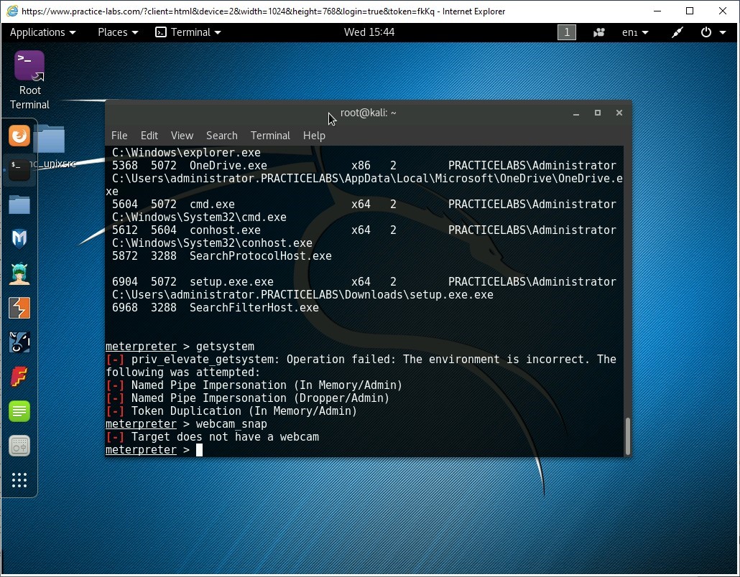
Task: Open the Files folder in the dock
Action: click(19, 205)
